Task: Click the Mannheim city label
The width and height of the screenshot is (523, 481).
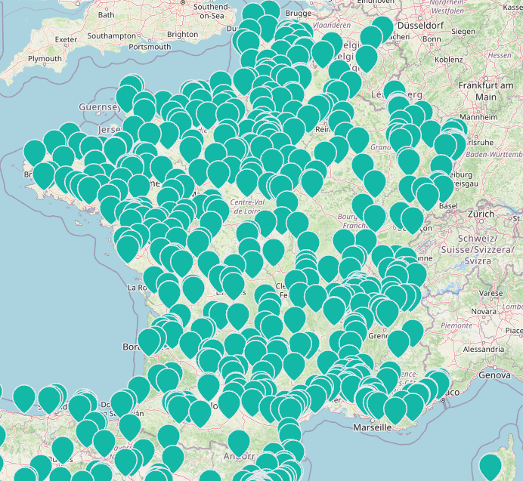Action: click(478, 117)
